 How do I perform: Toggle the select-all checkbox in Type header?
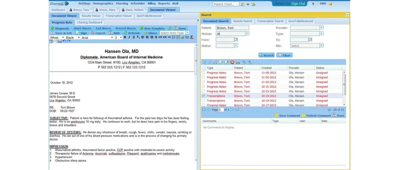tap(203, 68)
